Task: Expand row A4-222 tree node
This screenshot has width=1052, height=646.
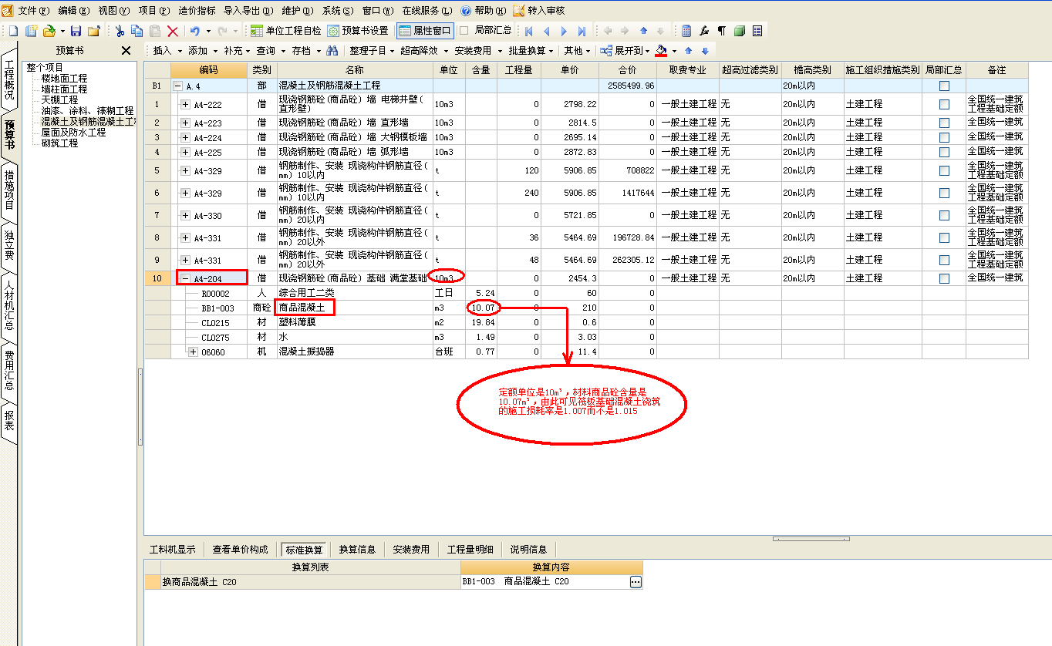Action: pos(185,104)
